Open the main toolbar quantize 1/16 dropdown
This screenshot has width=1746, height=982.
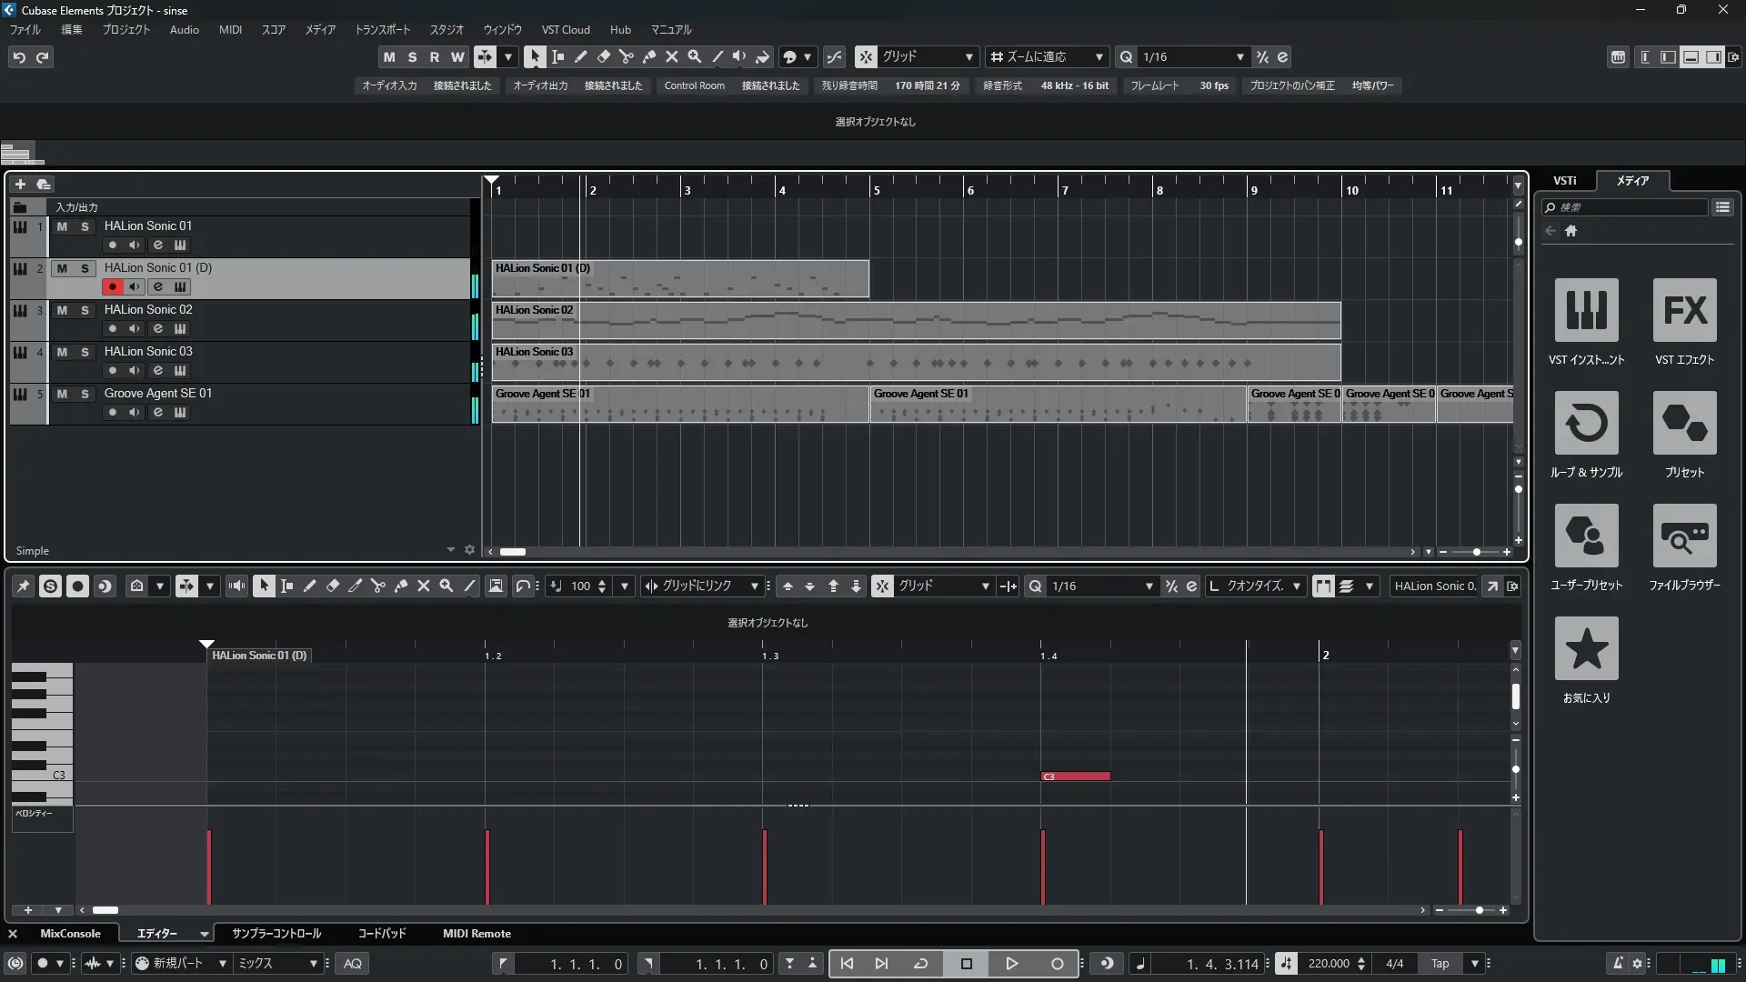(1239, 57)
